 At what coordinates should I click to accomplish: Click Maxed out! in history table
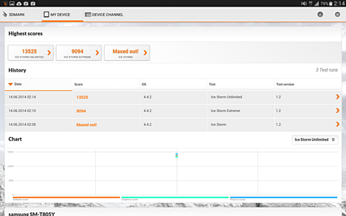(x=86, y=125)
